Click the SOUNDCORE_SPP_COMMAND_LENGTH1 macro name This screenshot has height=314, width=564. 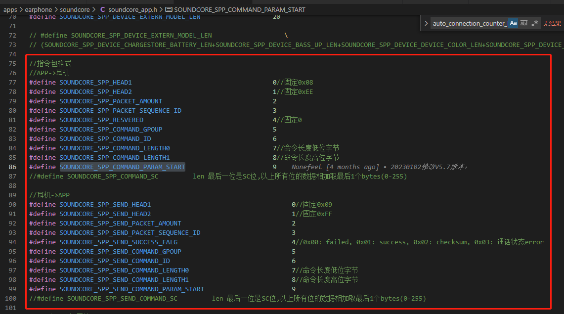click(x=115, y=158)
